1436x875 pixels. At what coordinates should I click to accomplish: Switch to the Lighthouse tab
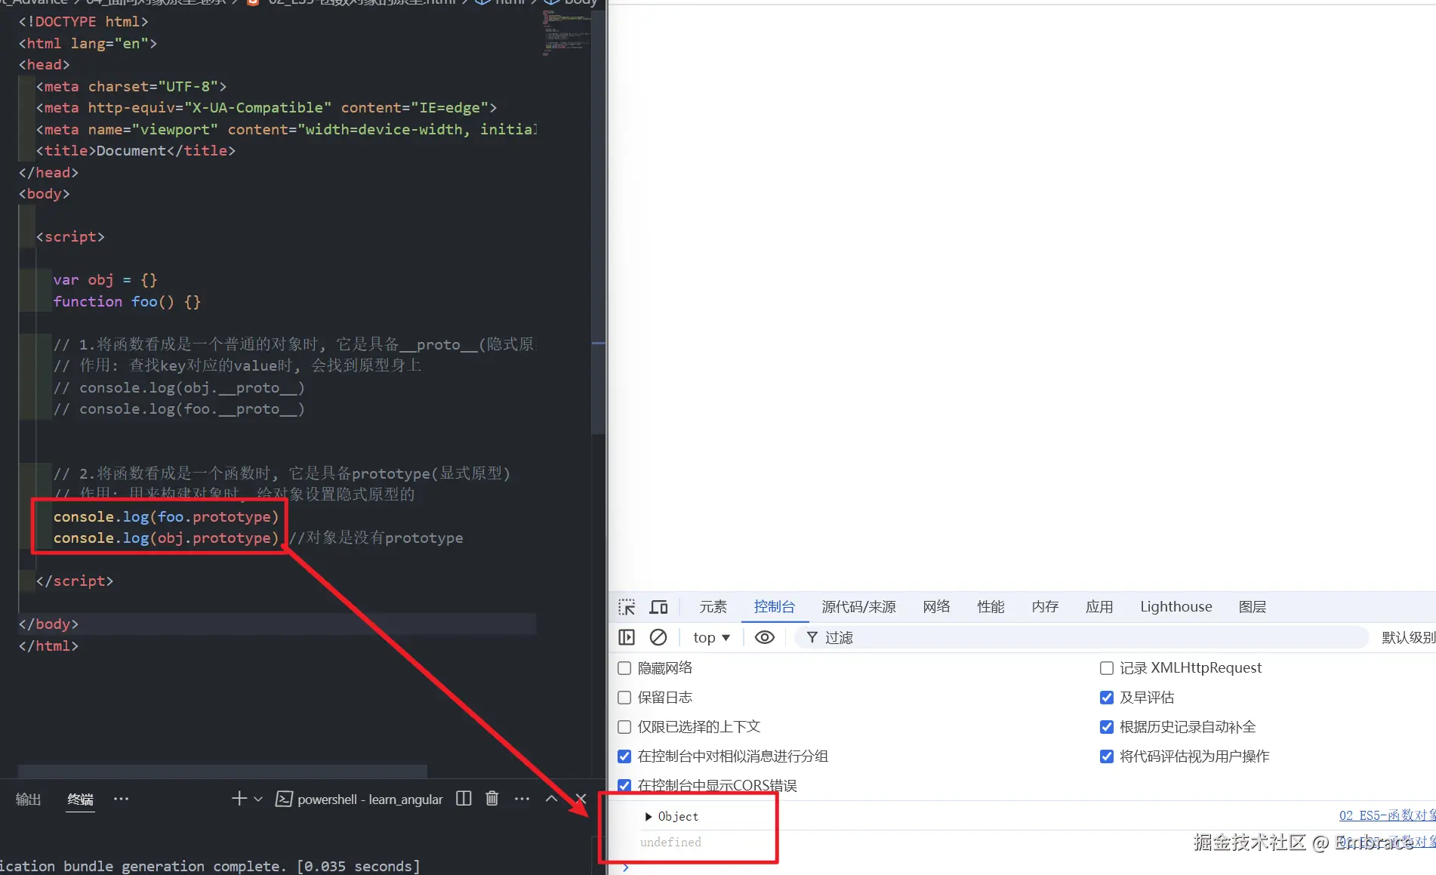pos(1176,607)
